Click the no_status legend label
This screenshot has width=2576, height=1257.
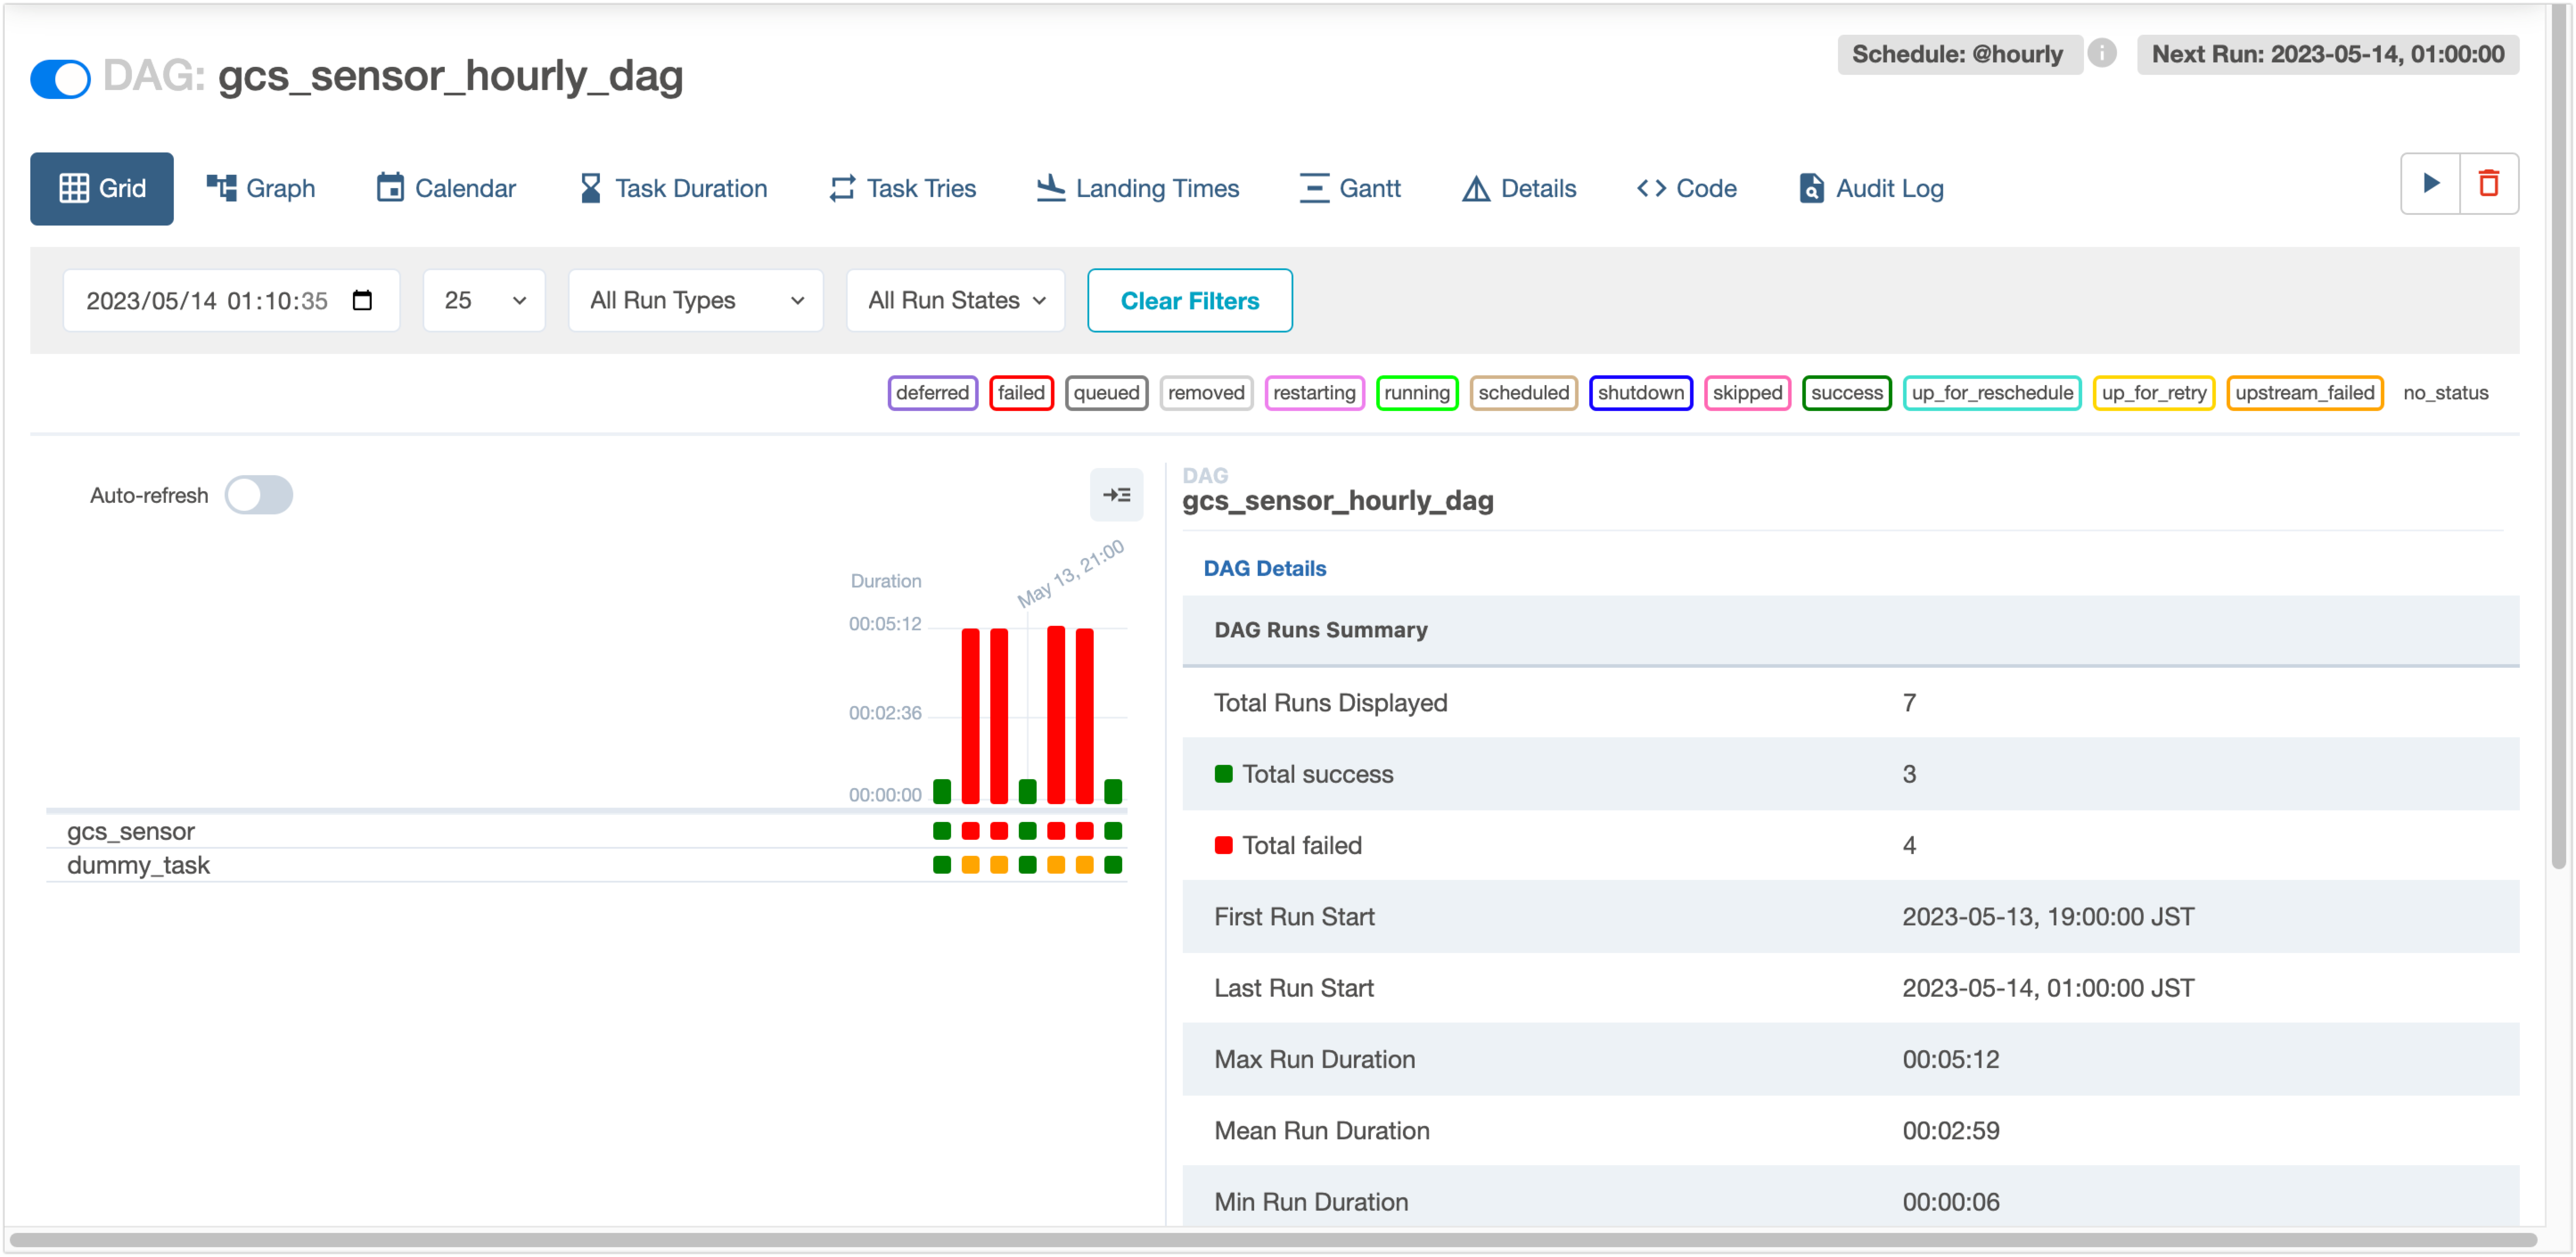(x=2446, y=393)
